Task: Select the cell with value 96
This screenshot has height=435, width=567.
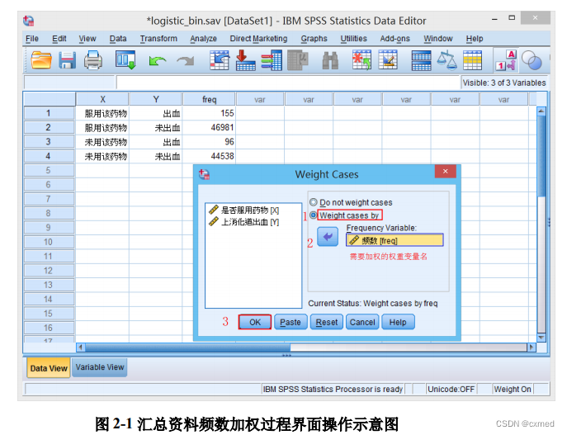Action: pos(209,142)
